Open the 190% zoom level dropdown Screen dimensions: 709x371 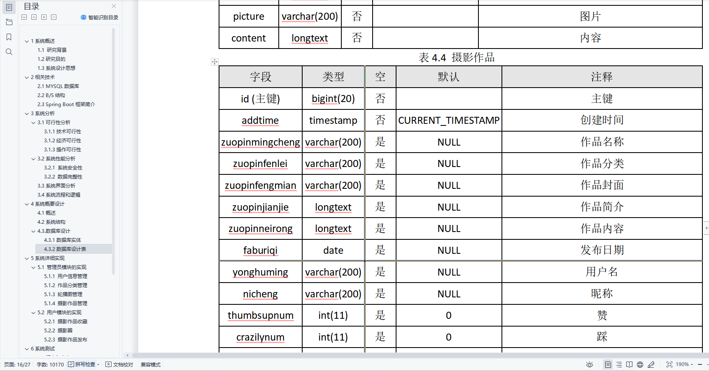tap(684, 364)
